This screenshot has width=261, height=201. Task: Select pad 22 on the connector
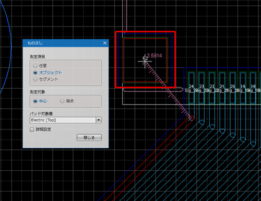(212, 88)
